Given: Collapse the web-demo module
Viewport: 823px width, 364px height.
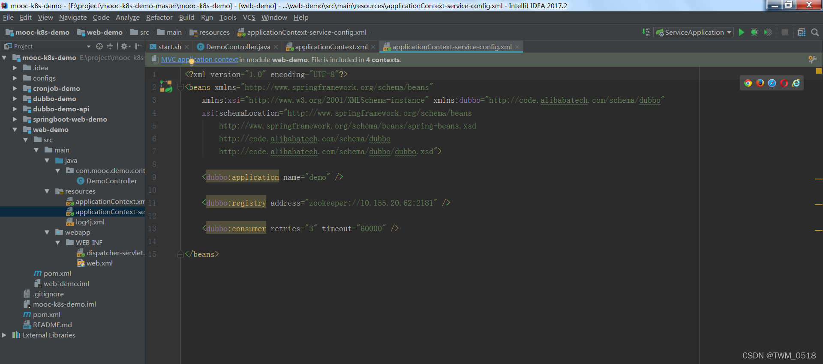Looking at the screenshot, I should coord(15,129).
